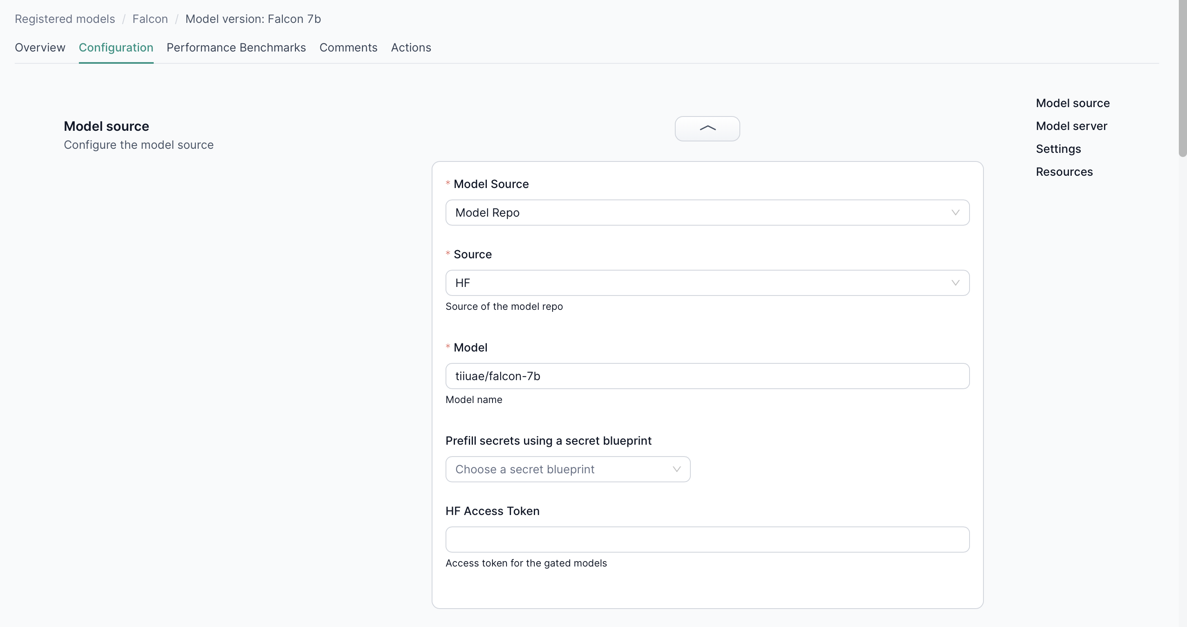The width and height of the screenshot is (1187, 627).
Task: Click the Model name input field
Action: tap(707, 376)
